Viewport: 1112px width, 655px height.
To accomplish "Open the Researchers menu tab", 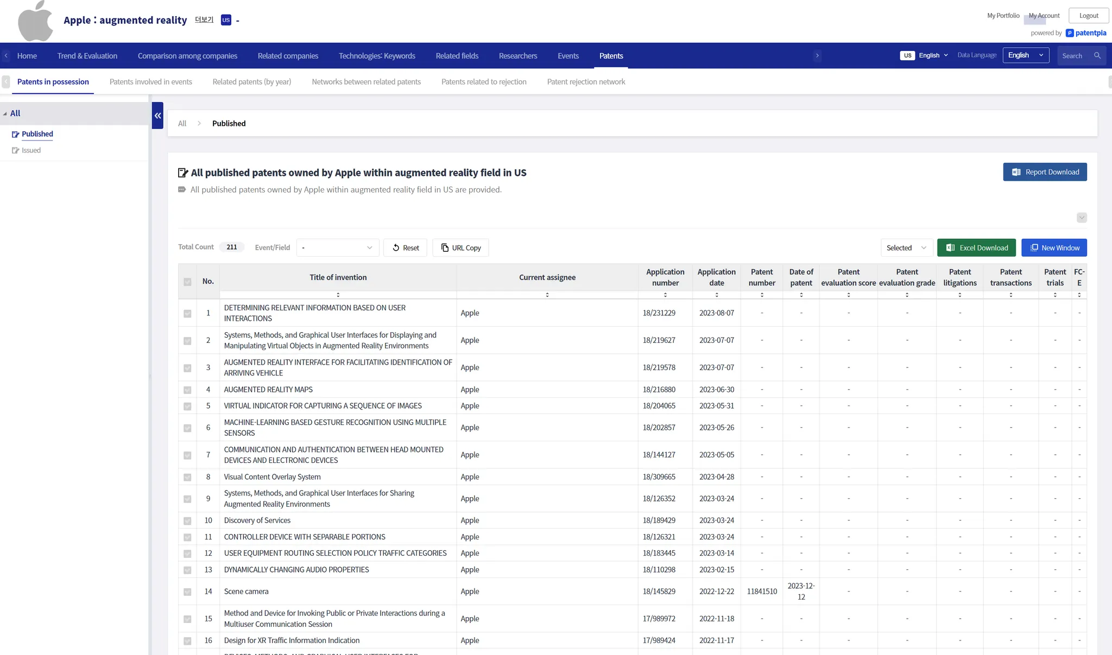I will click(x=517, y=56).
